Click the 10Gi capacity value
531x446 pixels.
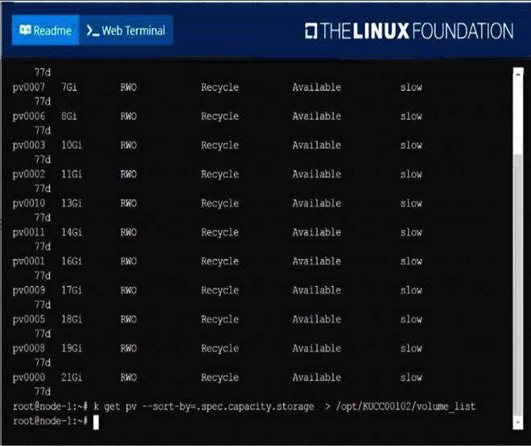pyautogui.click(x=72, y=145)
